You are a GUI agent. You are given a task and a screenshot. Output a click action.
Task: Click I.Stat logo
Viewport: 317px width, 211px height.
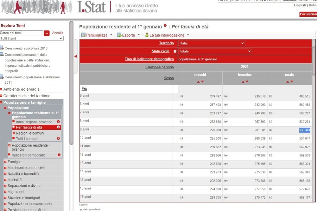92,7
